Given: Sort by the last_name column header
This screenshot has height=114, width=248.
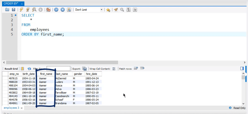Looking at the screenshot, I should click(62, 74).
